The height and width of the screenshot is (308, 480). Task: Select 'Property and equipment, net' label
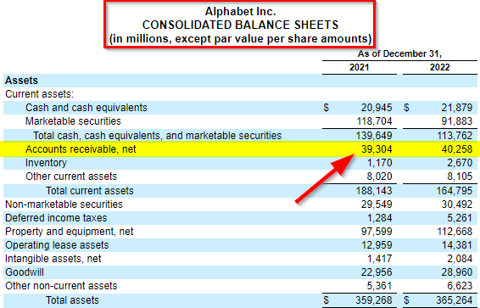coord(70,232)
